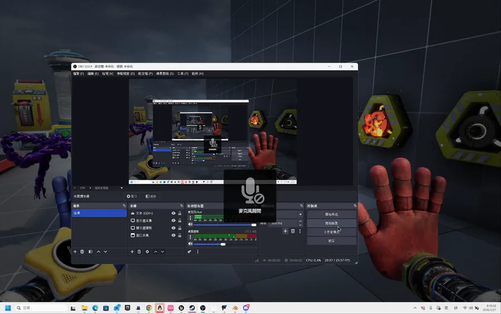The height and width of the screenshot is (314, 501).
Task: Click the Start Streaming button in controls
Action: [x=331, y=214]
